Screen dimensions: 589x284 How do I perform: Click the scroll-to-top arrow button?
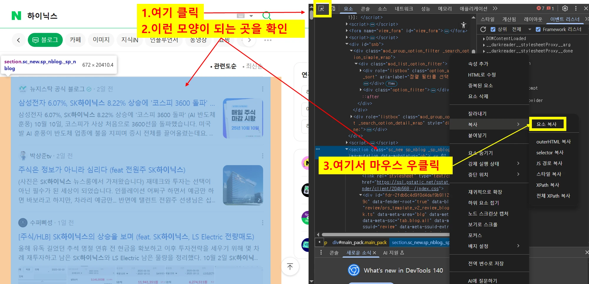pyautogui.click(x=290, y=267)
